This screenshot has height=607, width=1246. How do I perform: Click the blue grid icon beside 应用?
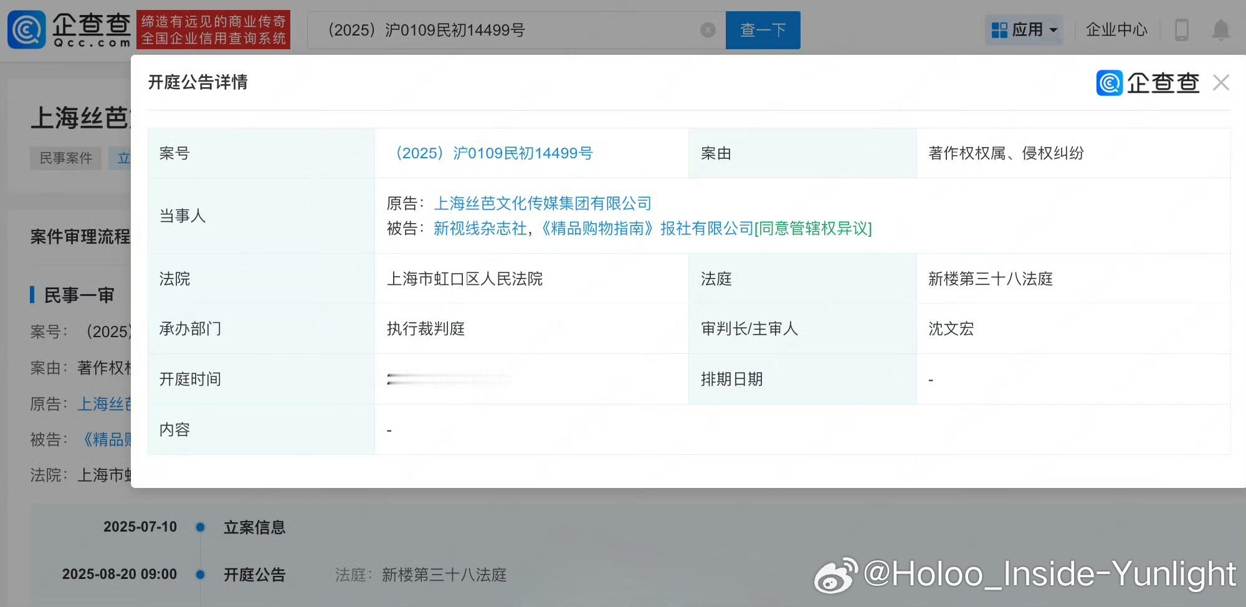click(999, 29)
